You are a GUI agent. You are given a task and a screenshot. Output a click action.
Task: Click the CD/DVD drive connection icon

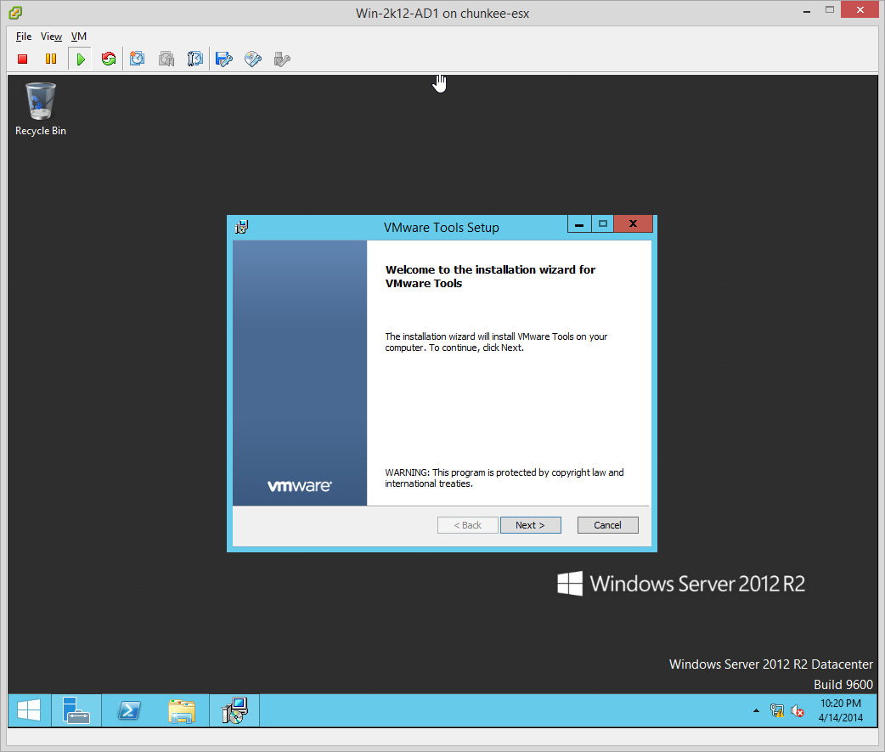coord(252,59)
